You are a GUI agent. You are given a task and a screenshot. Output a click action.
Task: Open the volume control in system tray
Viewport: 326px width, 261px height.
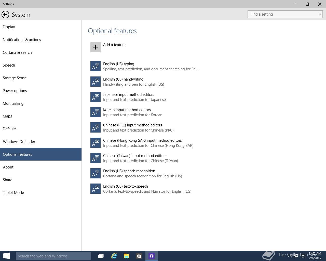(x=290, y=256)
